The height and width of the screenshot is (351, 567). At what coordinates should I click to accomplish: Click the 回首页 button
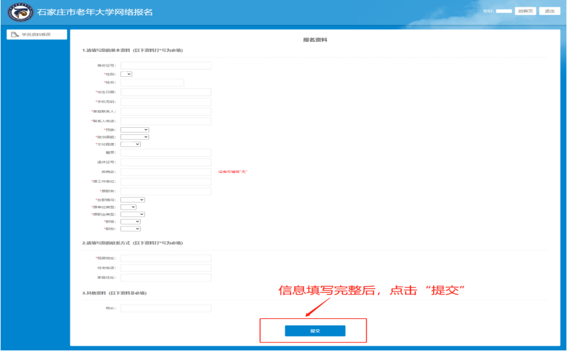(x=525, y=11)
